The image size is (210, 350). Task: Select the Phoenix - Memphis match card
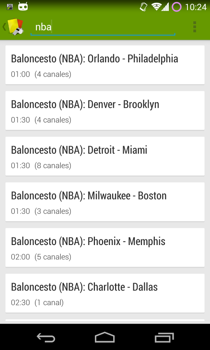click(x=105, y=248)
